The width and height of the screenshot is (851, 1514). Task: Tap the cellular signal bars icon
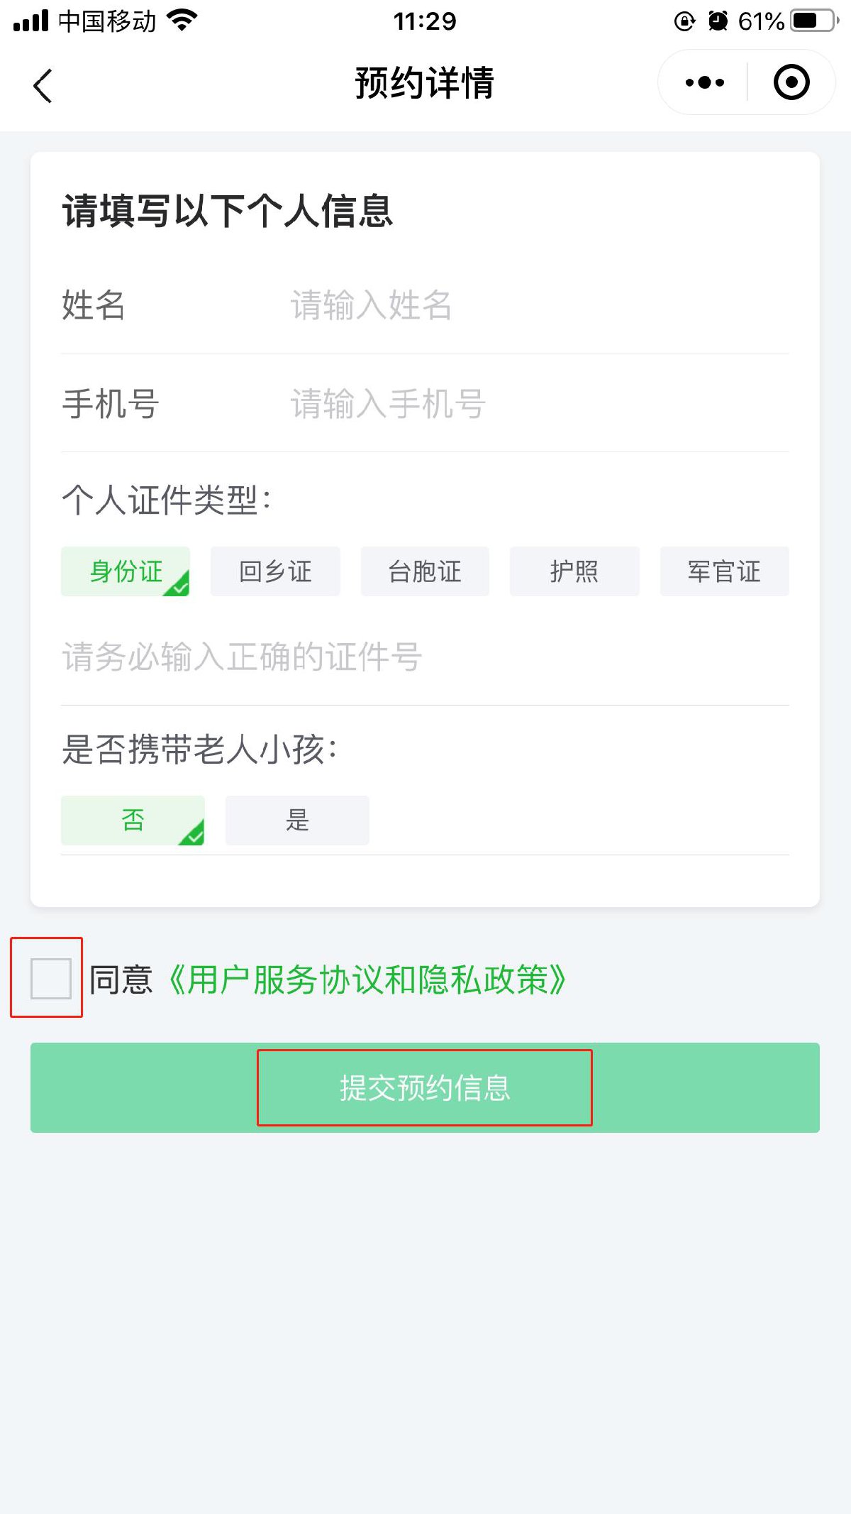pyautogui.click(x=31, y=21)
